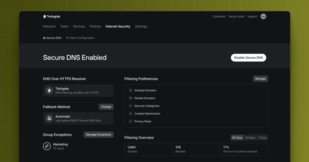Open the Policies tab

(95, 26)
